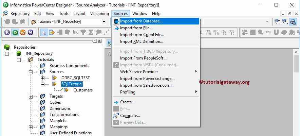300x136 pixels.
Task: Expand the Targets tree node
Action: click(x=31, y=97)
